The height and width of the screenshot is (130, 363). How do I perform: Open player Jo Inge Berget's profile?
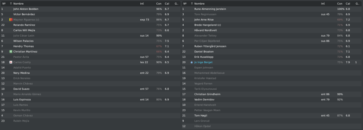pos(203,62)
